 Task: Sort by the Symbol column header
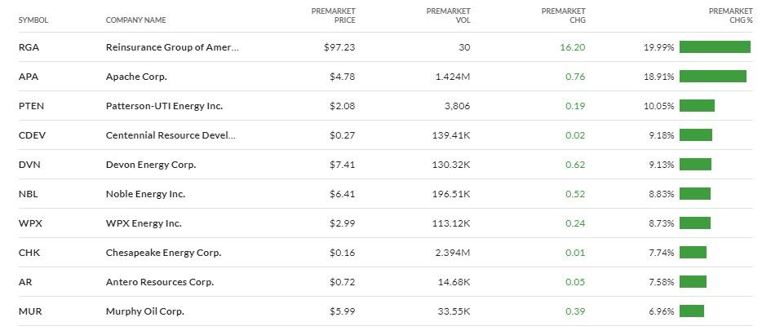tap(33, 20)
